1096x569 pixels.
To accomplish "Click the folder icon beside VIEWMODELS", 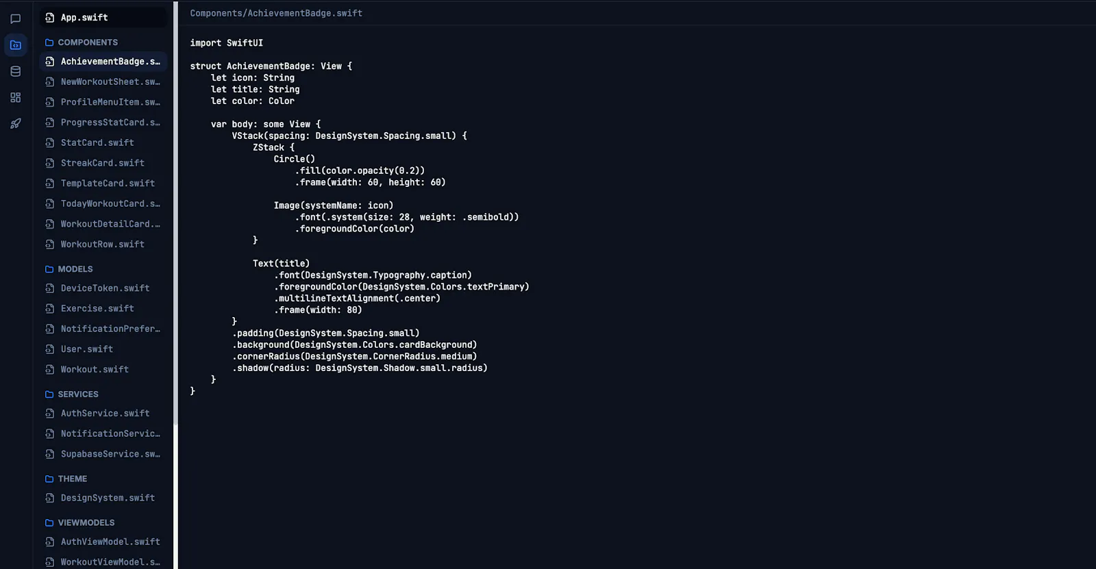I will 49,523.
